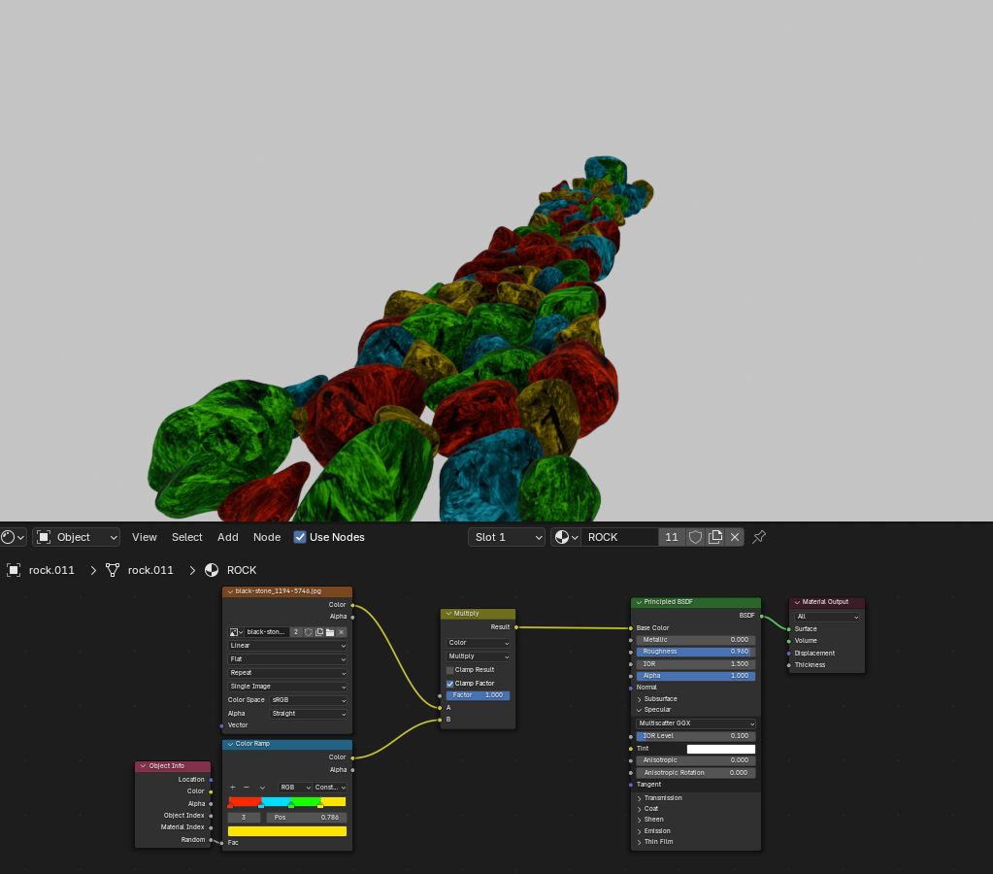The width and height of the screenshot is (993, 874).
Task: Click the Base Color input socket
Action: click(631, 628)
